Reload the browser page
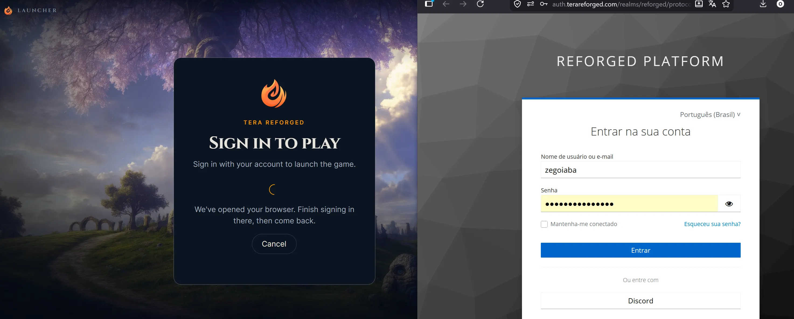Viewport: 794px width, 319px height. tap(480, 4)
